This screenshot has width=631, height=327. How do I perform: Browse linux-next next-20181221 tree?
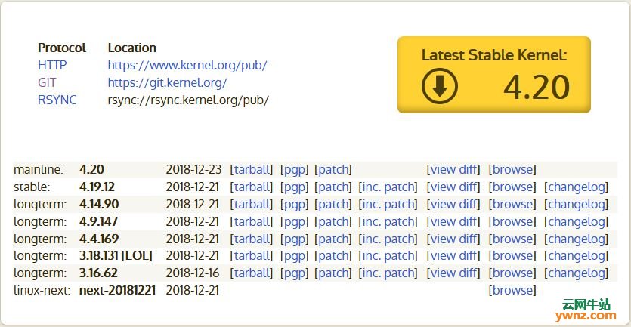pyautogui.click(x=512, y=290)
